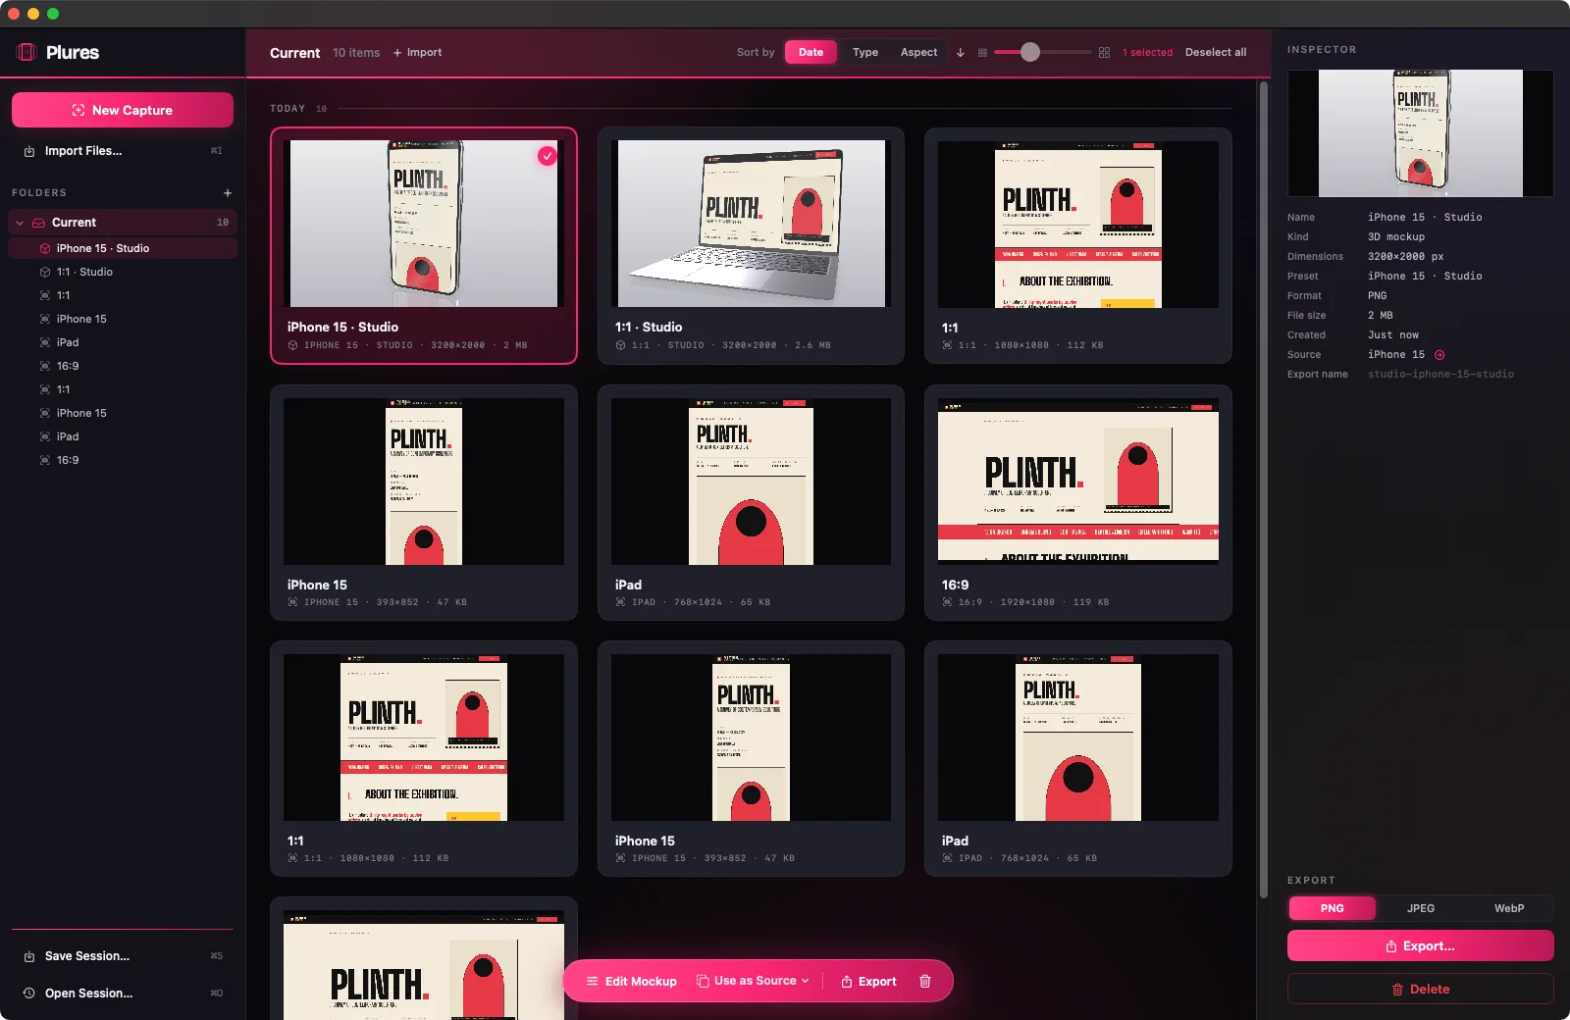1570x1020 pixels.
Task: Click the Export... button in the Inspector
Action: tap(1421, 946)
